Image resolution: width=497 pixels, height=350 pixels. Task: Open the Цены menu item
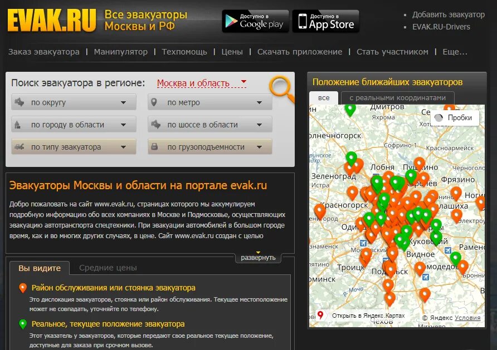point(232,52)
